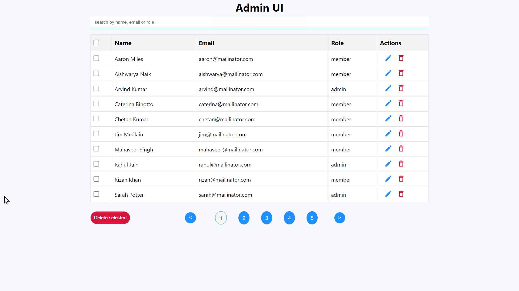519x291 pixels.
Task: Select the pencil icon for Mahaveer Singh
Action: tap(388, 148)
